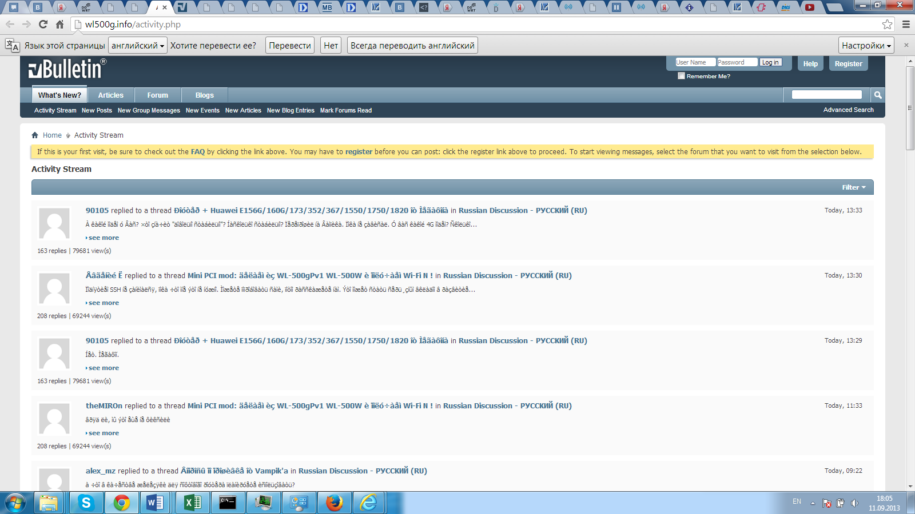The height and width of the screenshot is (514, 915).
Task: Open the avatar of the 13:33 post
Action: click(x=54, y=223)
